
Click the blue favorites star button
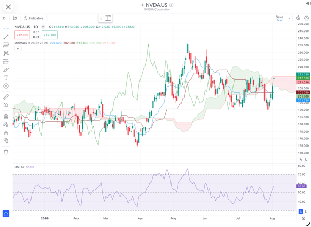[x=6, y=214]
